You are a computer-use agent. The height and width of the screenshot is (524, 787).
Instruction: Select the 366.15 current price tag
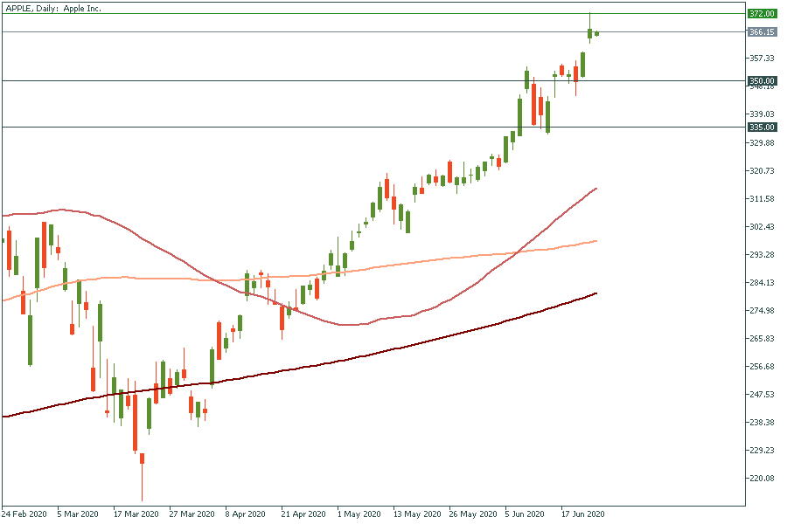tap(762, 32)
